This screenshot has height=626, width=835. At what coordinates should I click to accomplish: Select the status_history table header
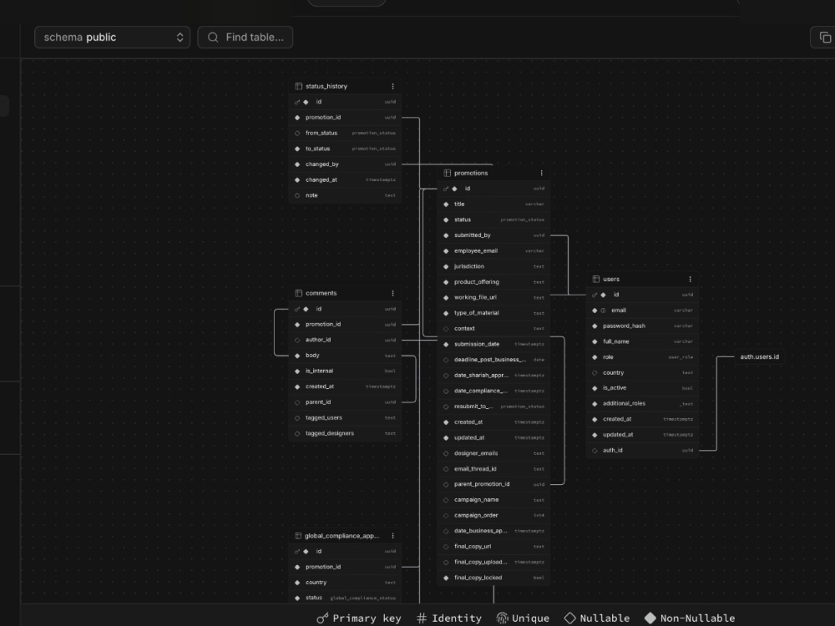[x=345, y=86]
